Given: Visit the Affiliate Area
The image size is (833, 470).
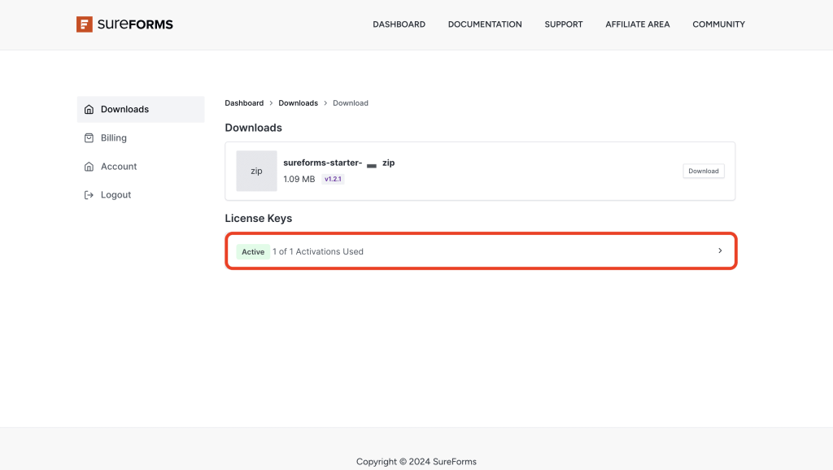Looking at the screenshot, I should 637,24.
